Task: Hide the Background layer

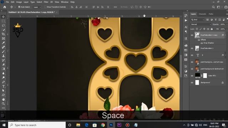Action: pyautogui.click(x=192, y=82)
